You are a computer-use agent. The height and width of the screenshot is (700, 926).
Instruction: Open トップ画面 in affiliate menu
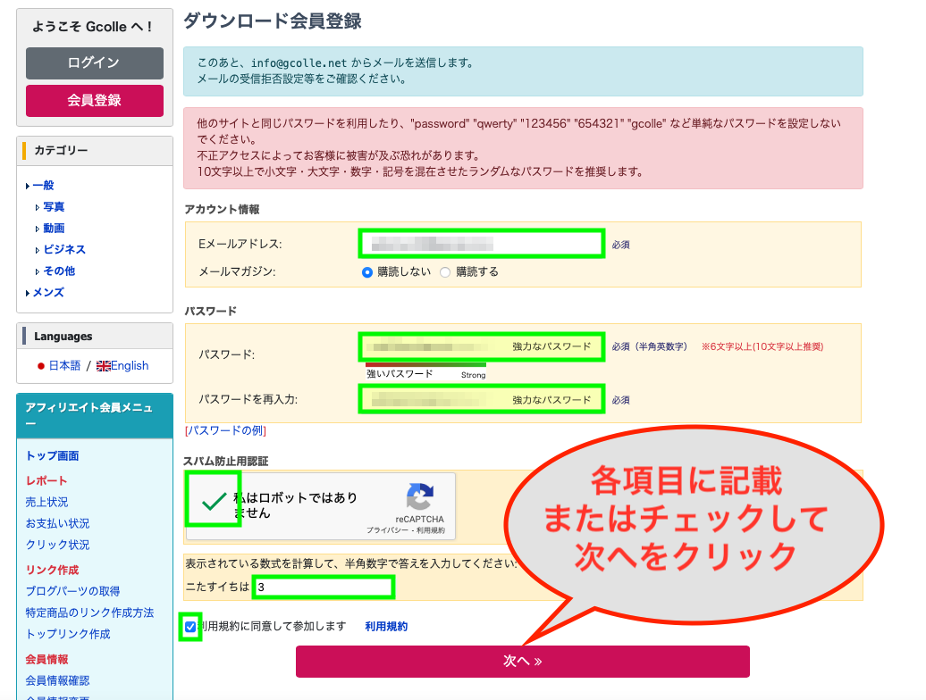point(52,456)
